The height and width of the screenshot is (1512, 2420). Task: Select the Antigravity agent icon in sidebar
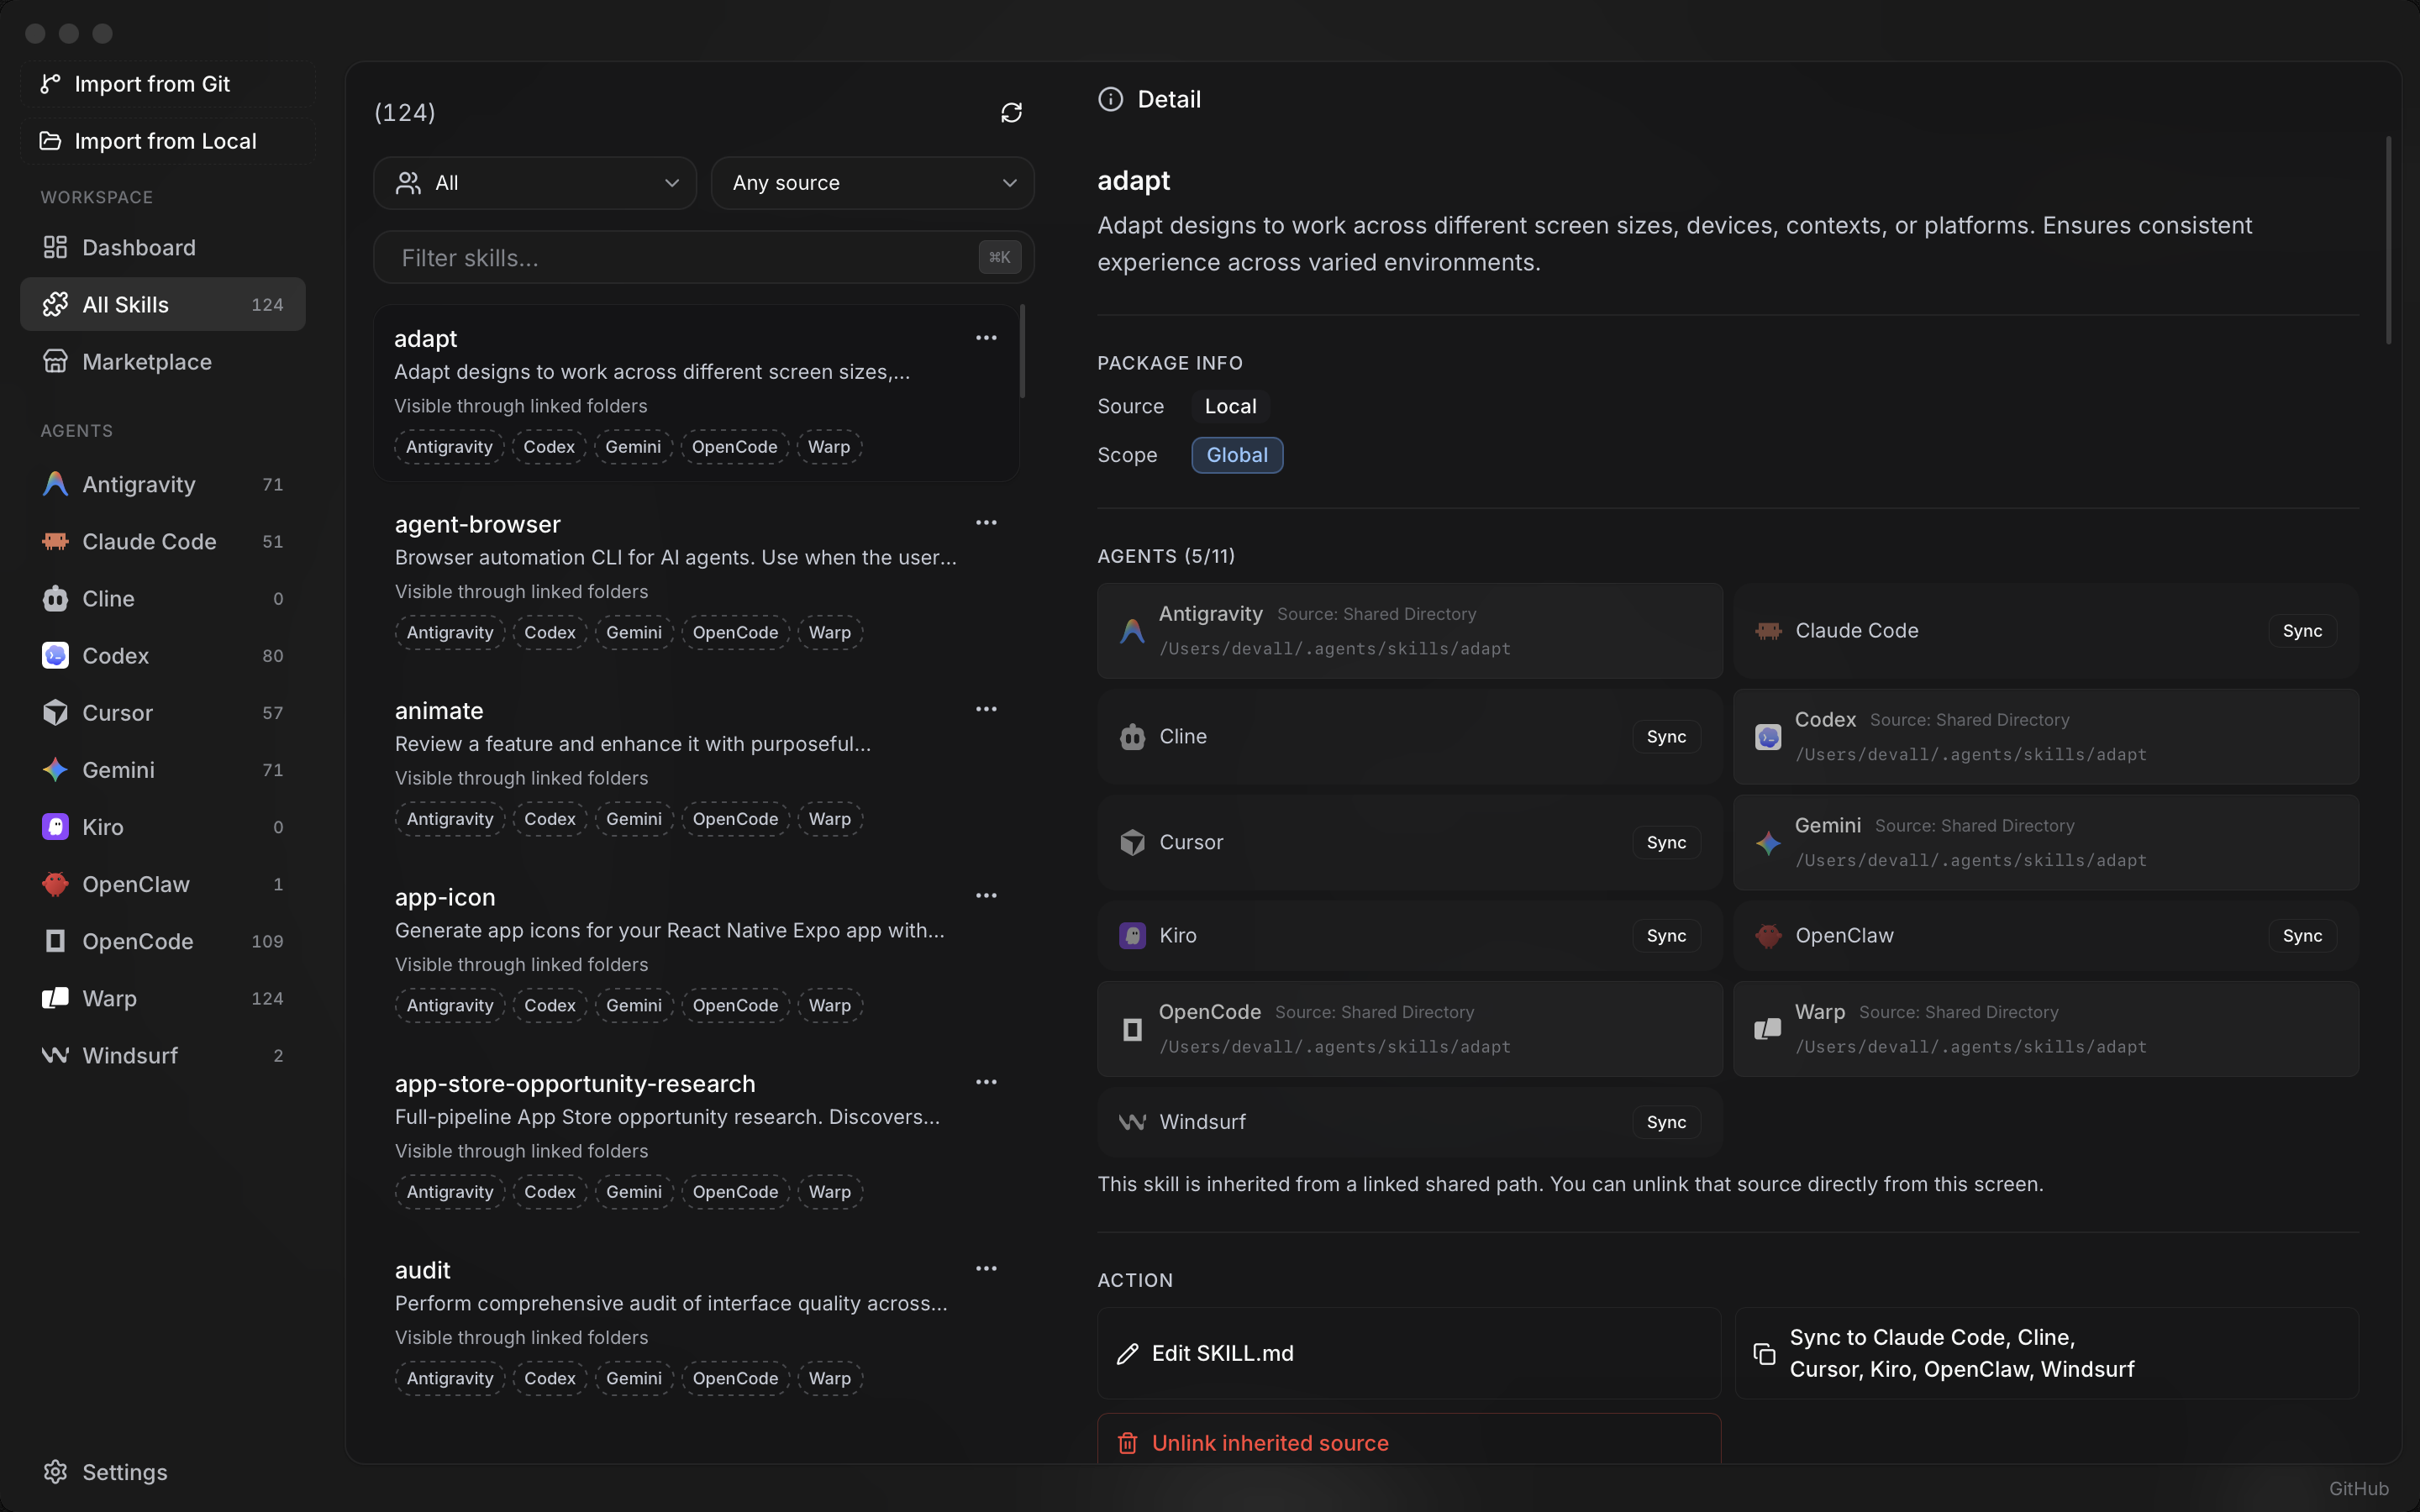coord(55,484)
